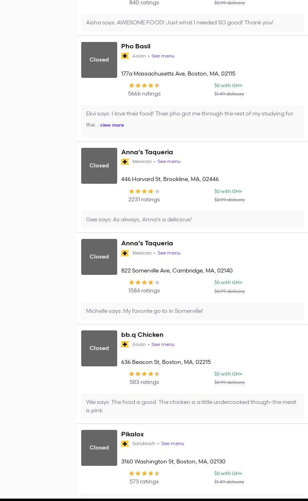Open See menu for Pho Basil
Screen dimensions: 308x501
[163, 56]
